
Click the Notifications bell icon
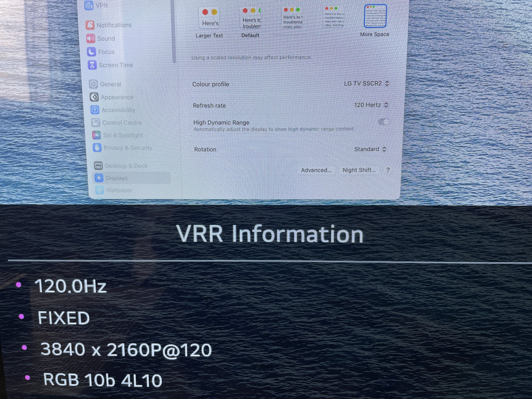pyautogui.click(x=90, y=25)
